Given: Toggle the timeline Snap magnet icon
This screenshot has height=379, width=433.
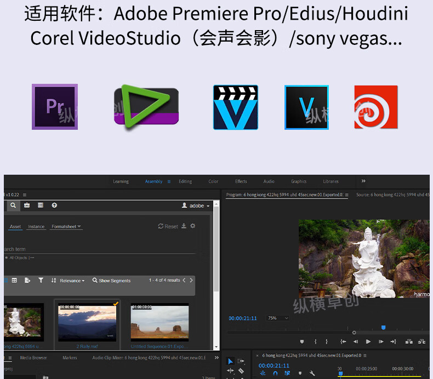Looking at the screenshot, I should 275,374.
